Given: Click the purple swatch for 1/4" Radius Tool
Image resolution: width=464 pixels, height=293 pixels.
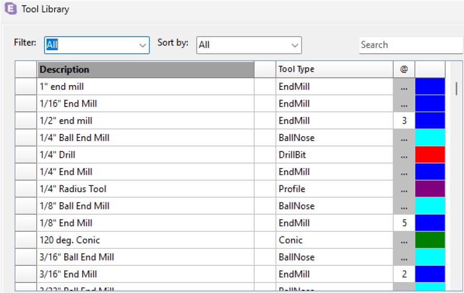Looking at the screenshot, I should tap(429, 189).
